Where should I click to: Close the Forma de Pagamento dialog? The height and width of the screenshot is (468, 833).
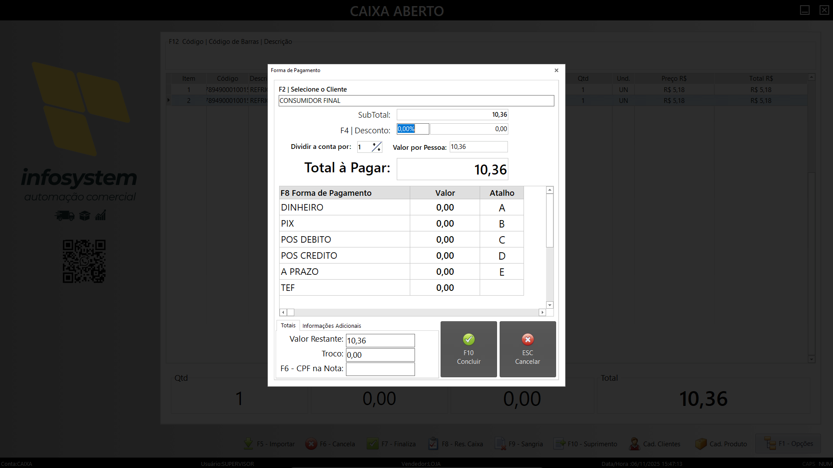(x=556, y=70)
